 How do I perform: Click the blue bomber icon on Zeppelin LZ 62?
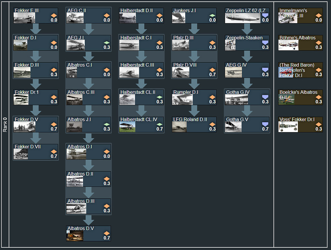pos(265,16)
